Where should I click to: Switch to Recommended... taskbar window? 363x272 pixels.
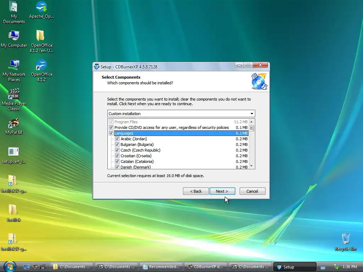tap(161, 267)
